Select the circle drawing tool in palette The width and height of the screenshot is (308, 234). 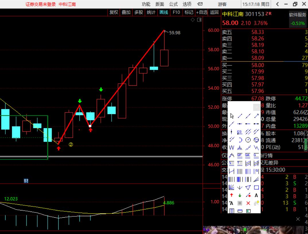coord(248,140)
